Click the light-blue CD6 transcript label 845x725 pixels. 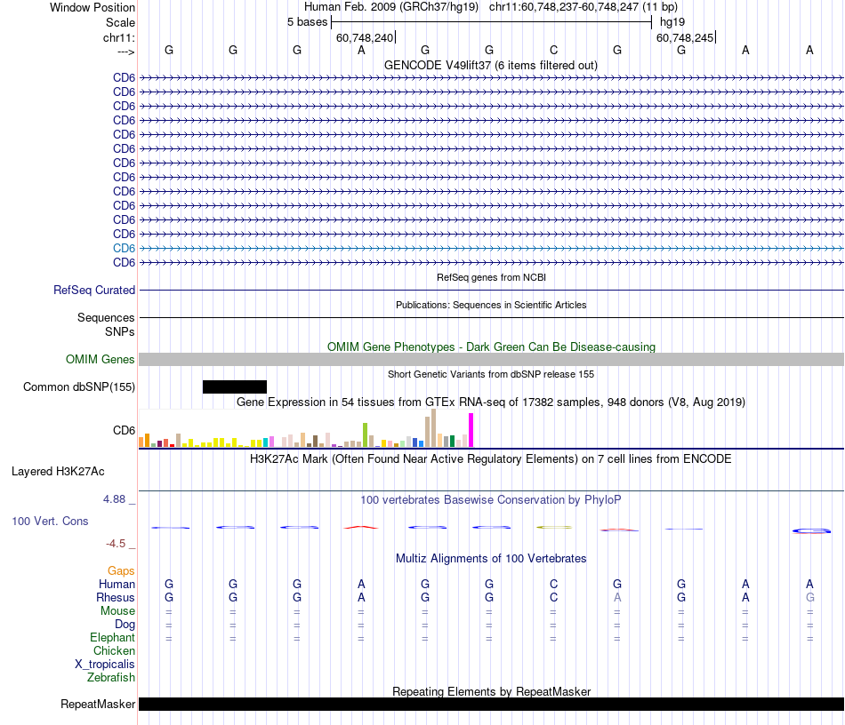124,248
